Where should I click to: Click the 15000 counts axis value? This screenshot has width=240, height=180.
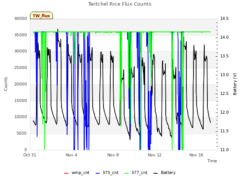coord(21,101)
